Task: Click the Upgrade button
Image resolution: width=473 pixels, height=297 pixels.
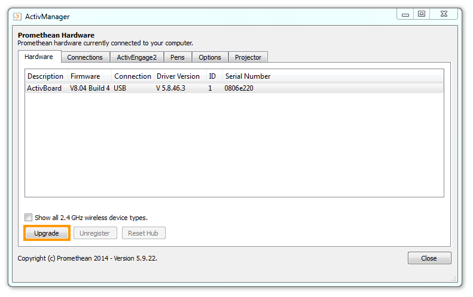Action: [x=47, y=233]
